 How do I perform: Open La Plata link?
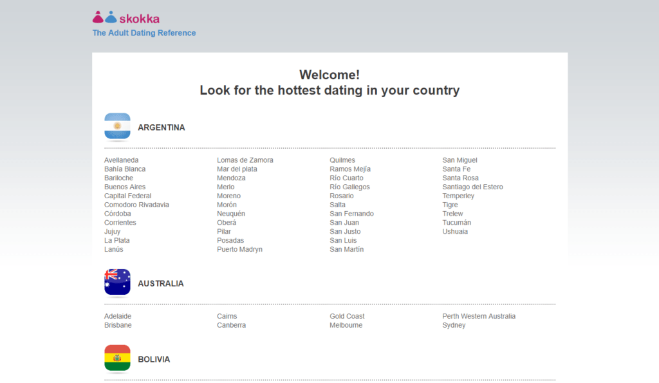117,241
